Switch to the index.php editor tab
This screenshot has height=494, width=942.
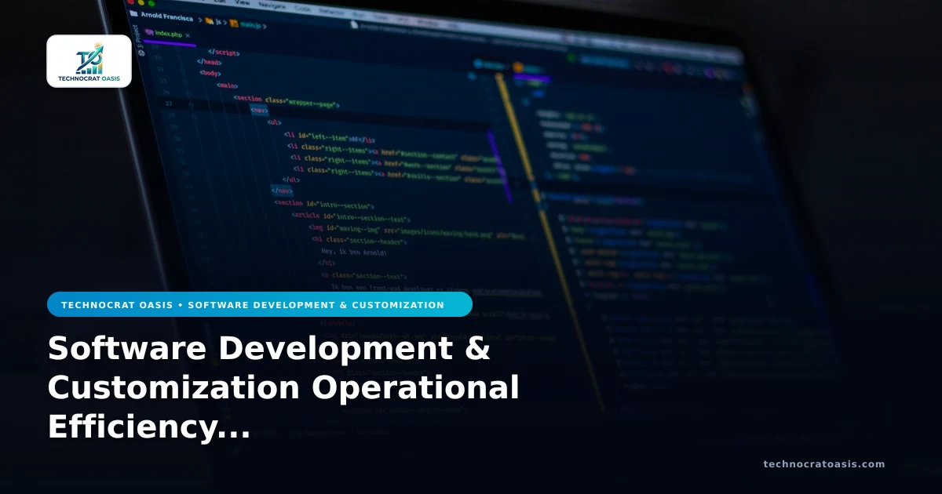pos(170,35)
